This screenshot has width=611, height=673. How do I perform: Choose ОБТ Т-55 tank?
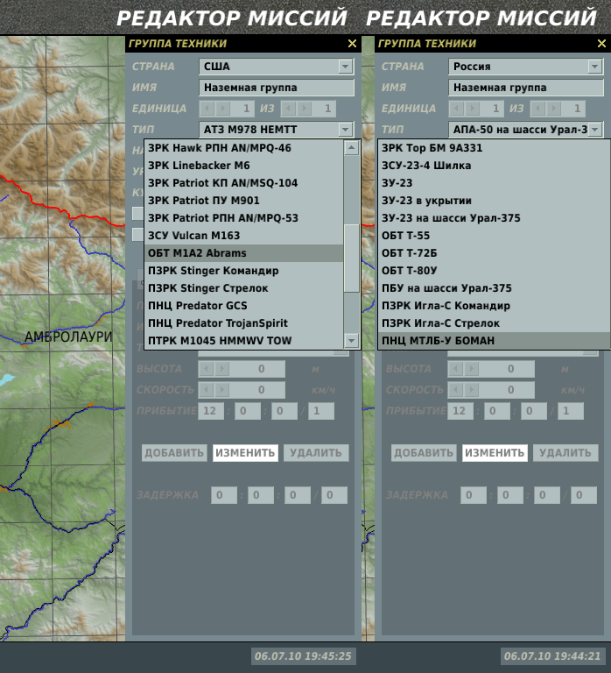(495, 236)
